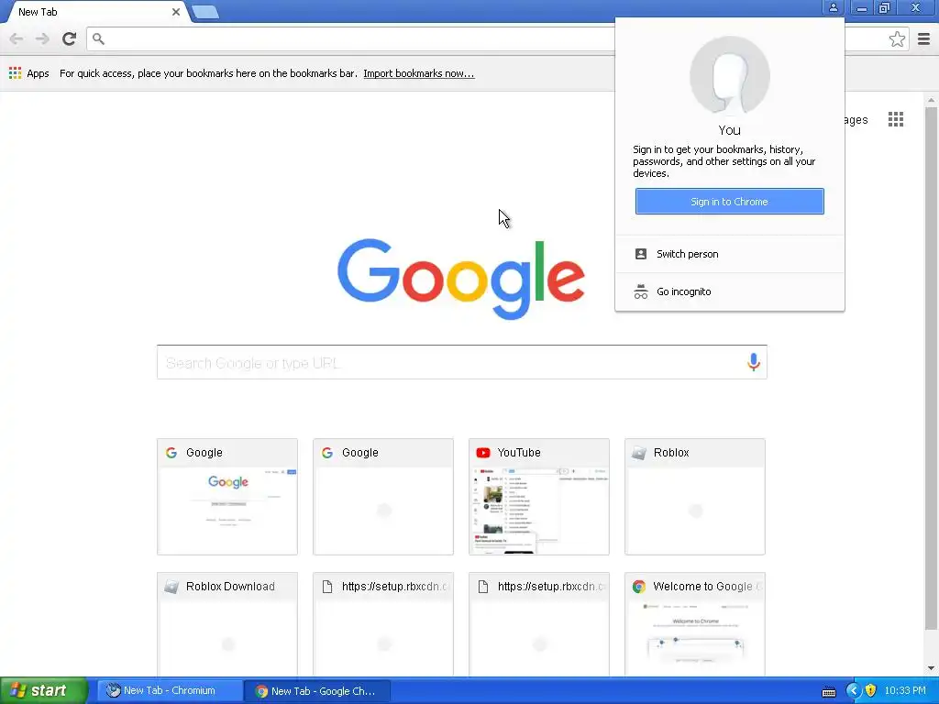The image size is (939, 704).
Task: Click the 'You' profile name text
Action: tap(729, 130)
